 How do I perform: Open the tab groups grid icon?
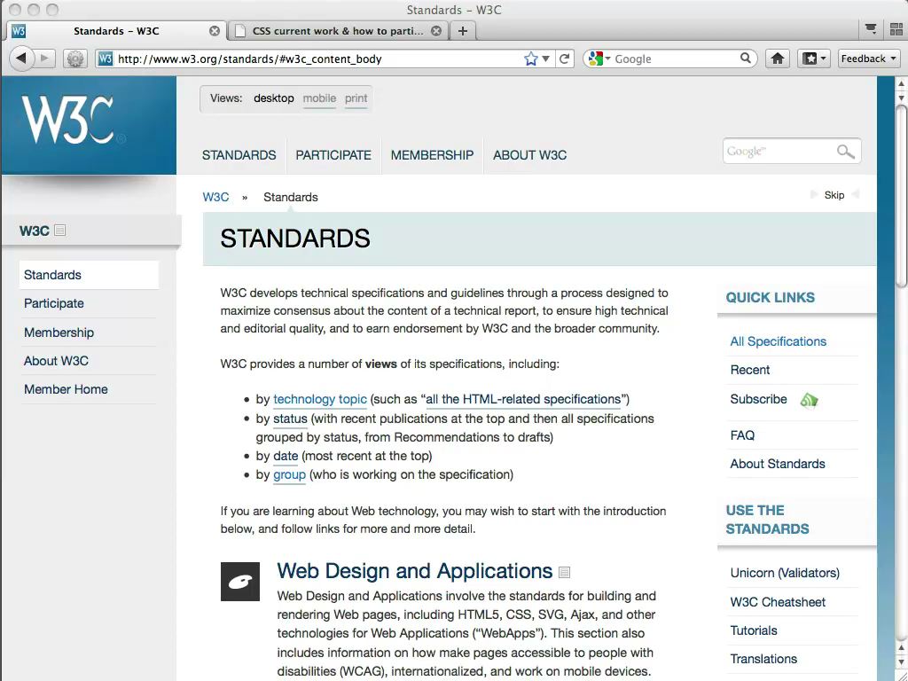point(896,29)
